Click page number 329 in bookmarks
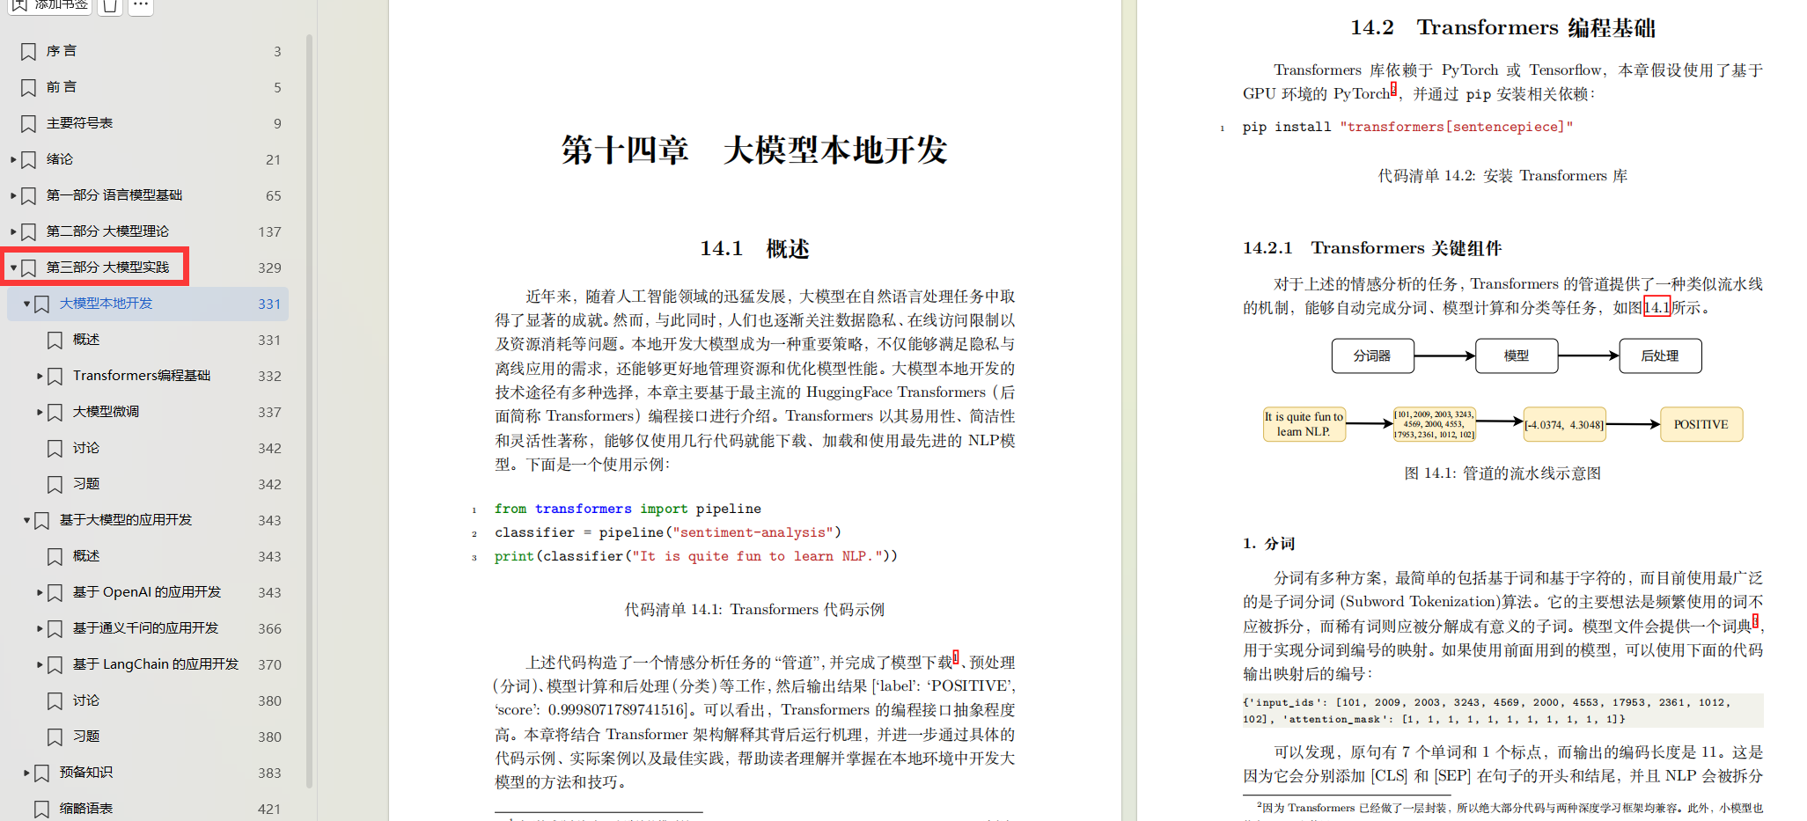This screenshot has width=1807, height=821. click(269, 268)
